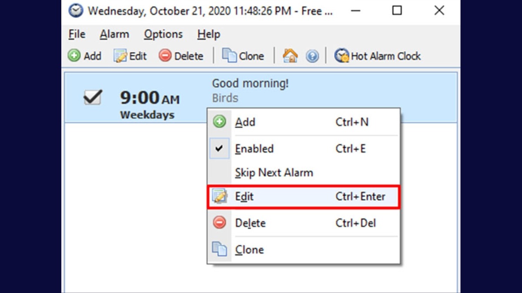Click the red Delete icon in context menu
522x293 pixels.
(219, 223)
